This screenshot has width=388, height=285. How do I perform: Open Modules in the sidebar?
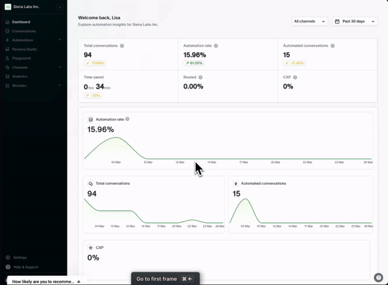tap(19, 85)
